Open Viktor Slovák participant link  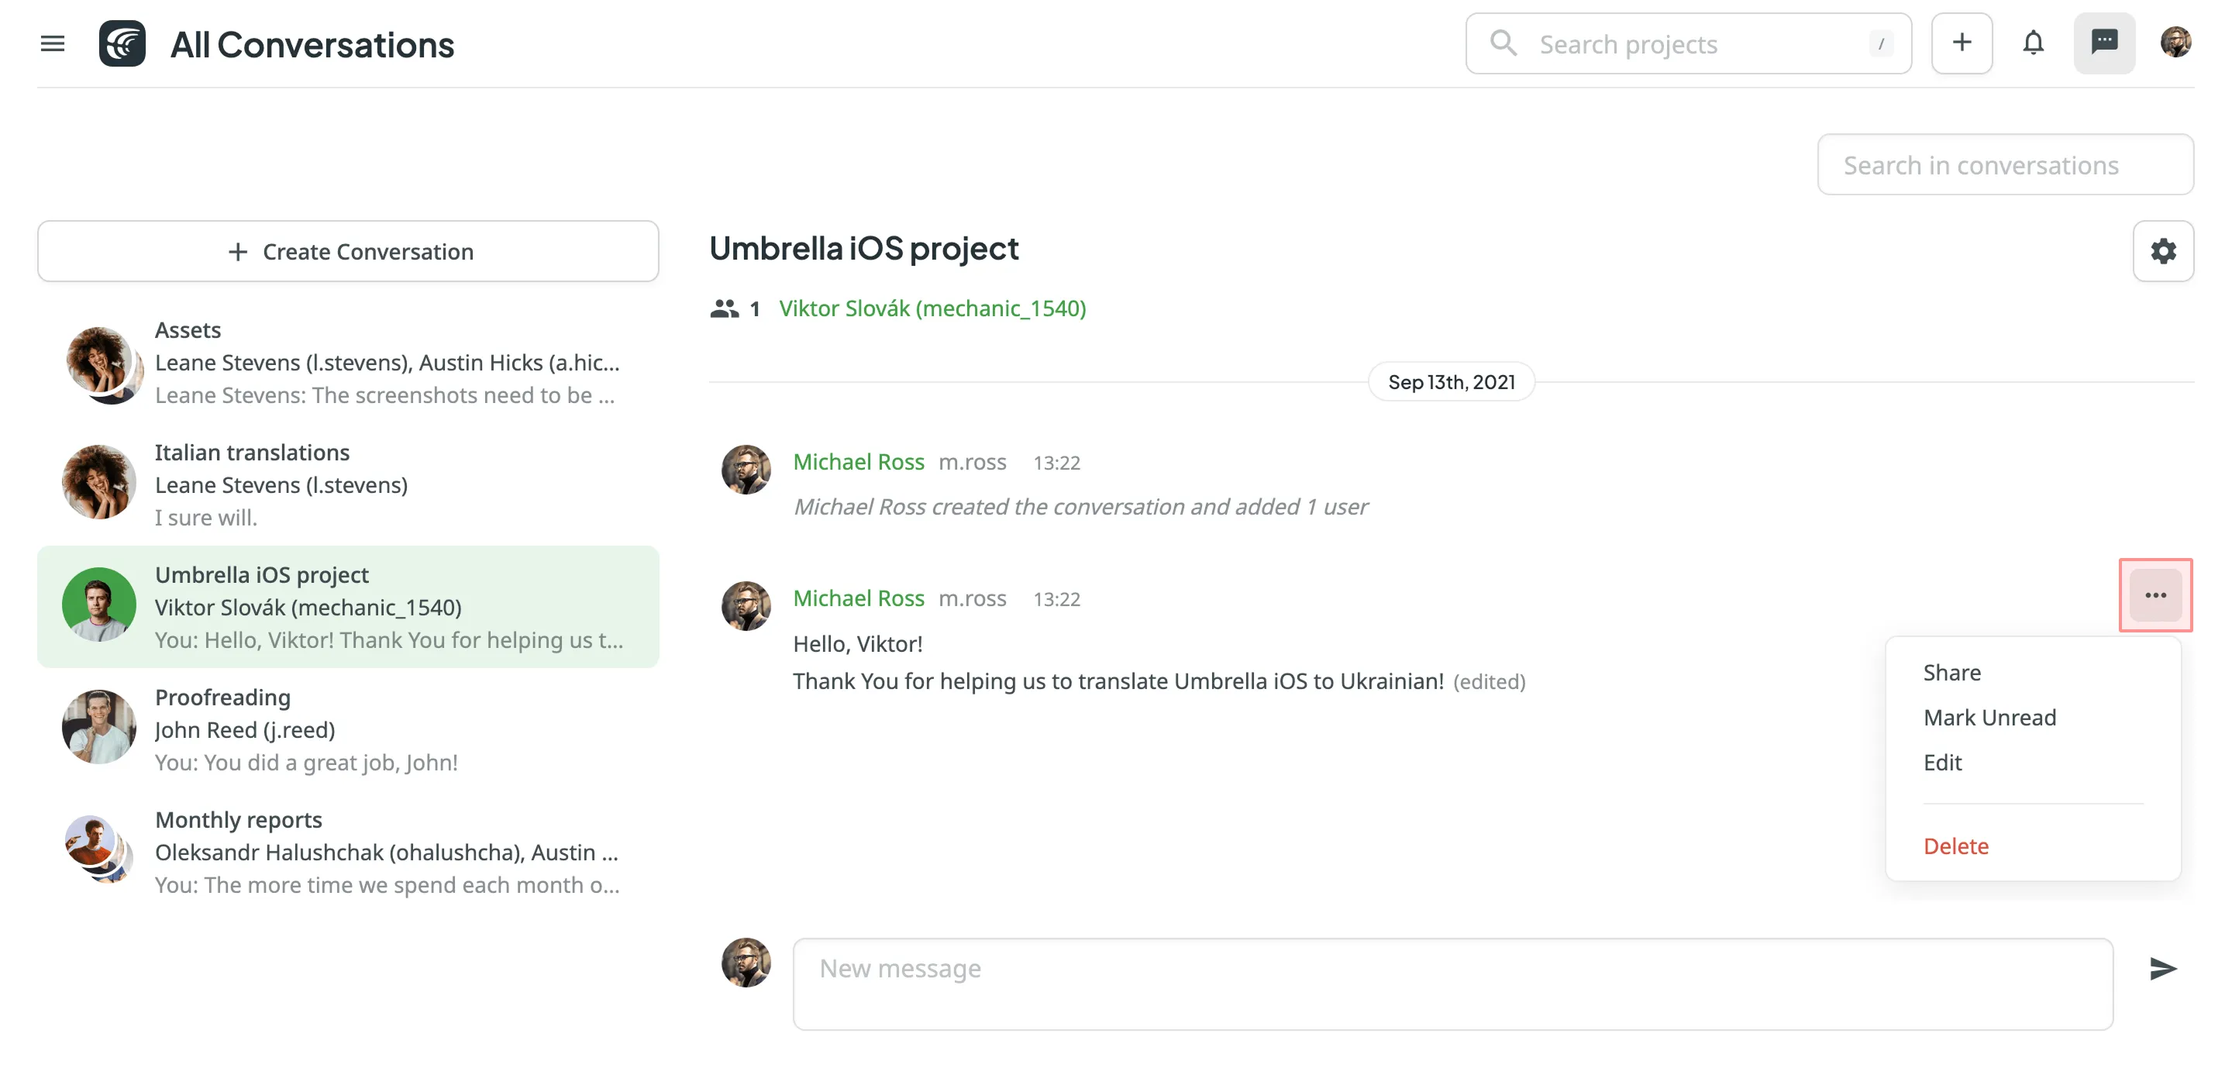(932, 308)
